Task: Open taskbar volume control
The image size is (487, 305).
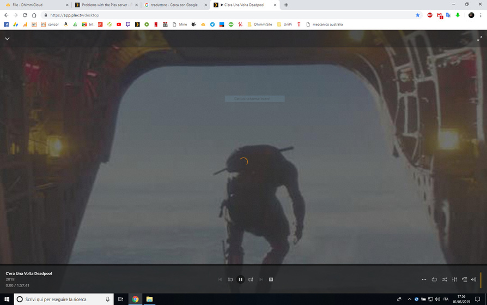Action: pyautogui.click(x=437, y=300)
